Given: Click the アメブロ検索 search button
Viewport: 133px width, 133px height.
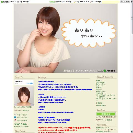Looking at the screenshot, I should (x=125, y=2).
